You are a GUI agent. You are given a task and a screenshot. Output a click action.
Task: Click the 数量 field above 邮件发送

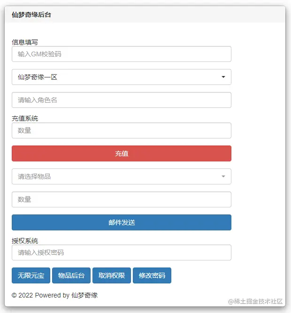pos(122,199)
